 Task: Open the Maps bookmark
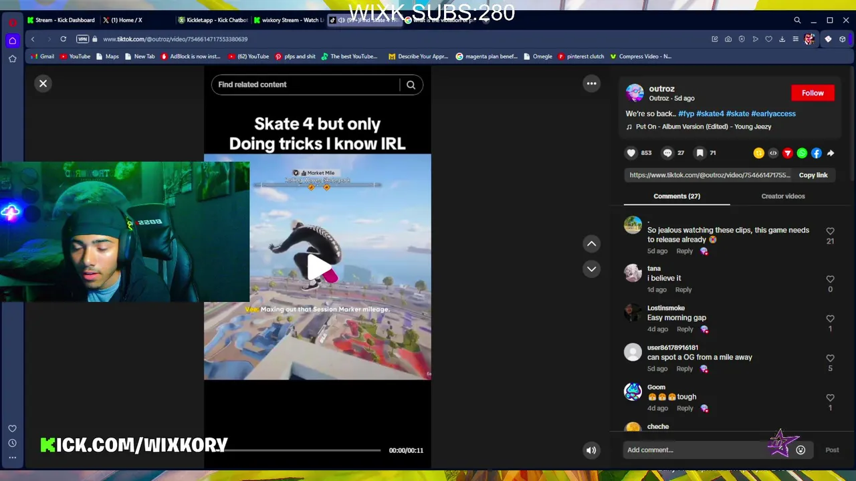(107, 57)
